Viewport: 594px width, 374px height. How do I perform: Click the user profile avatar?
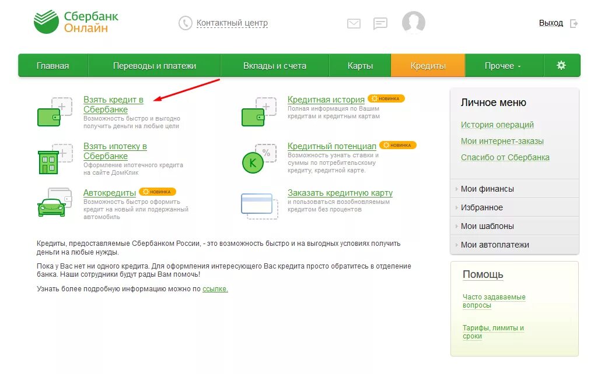(x=413, y=22)
